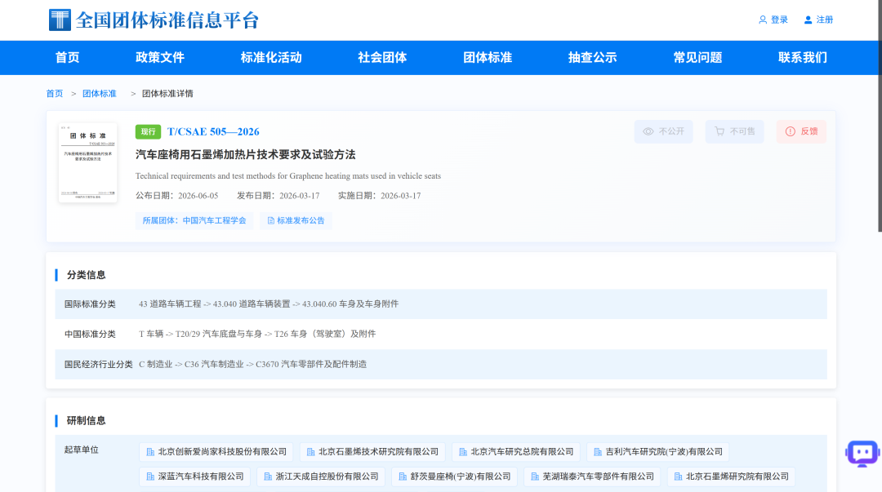Click the alert icon in 反馈 button
The height and width of the screenshot is (492, 882).
[791, 131]
